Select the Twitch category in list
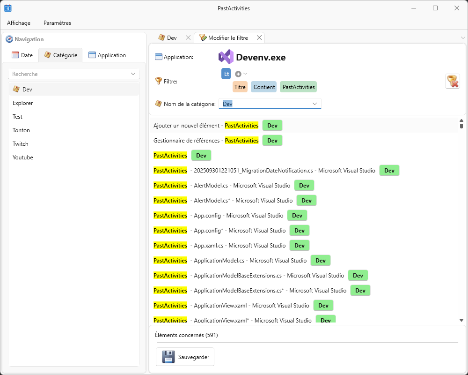This screenshot has height=375, width=468. coord(21,144)
